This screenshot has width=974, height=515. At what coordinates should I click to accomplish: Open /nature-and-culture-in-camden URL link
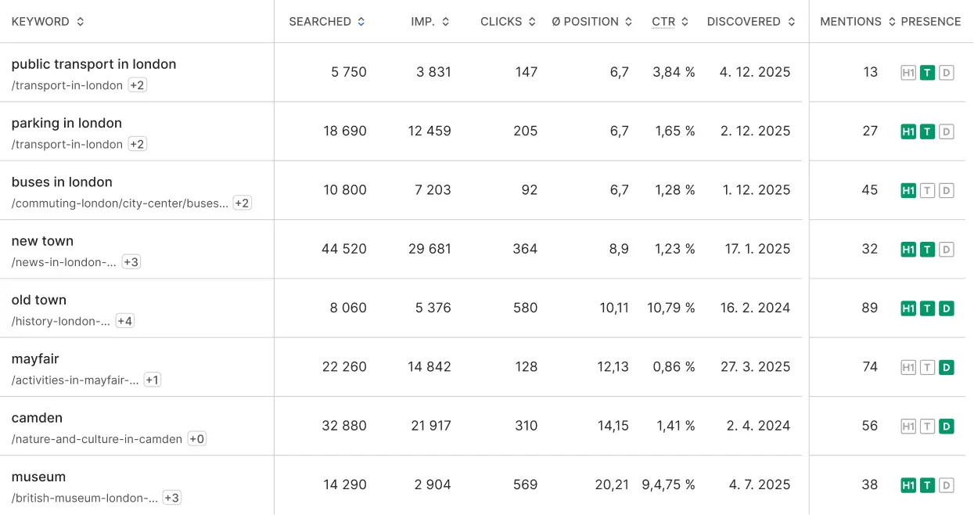(x=97, y=439)
